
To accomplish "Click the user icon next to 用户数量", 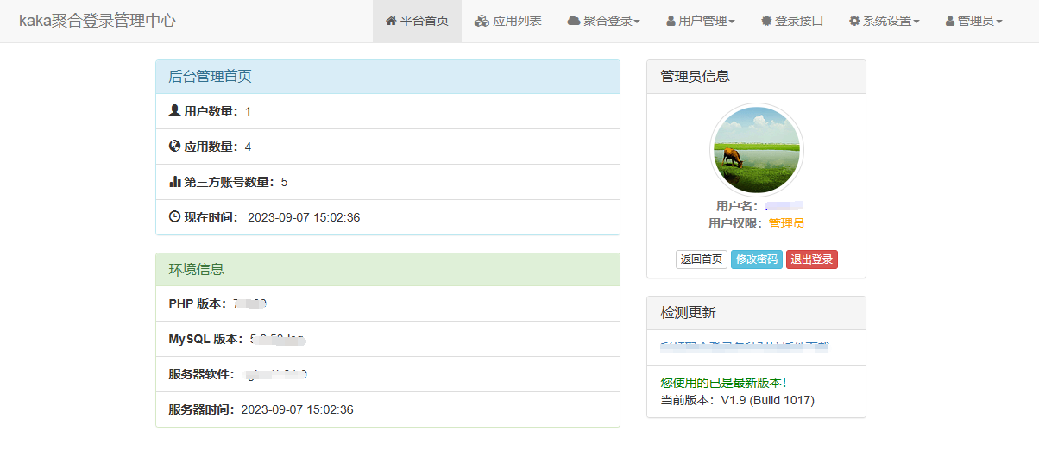I will pyautogui.click(x=174, y=110).
